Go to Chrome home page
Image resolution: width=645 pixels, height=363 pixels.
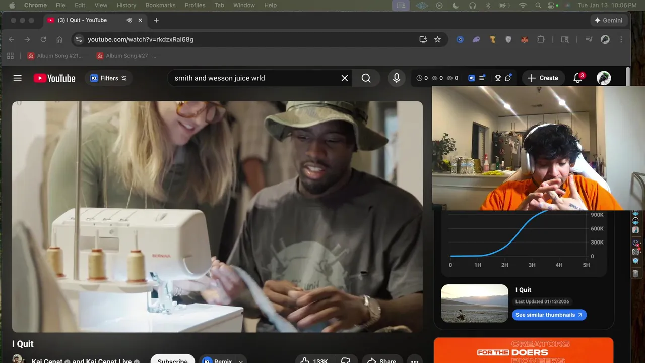(59, 39)
